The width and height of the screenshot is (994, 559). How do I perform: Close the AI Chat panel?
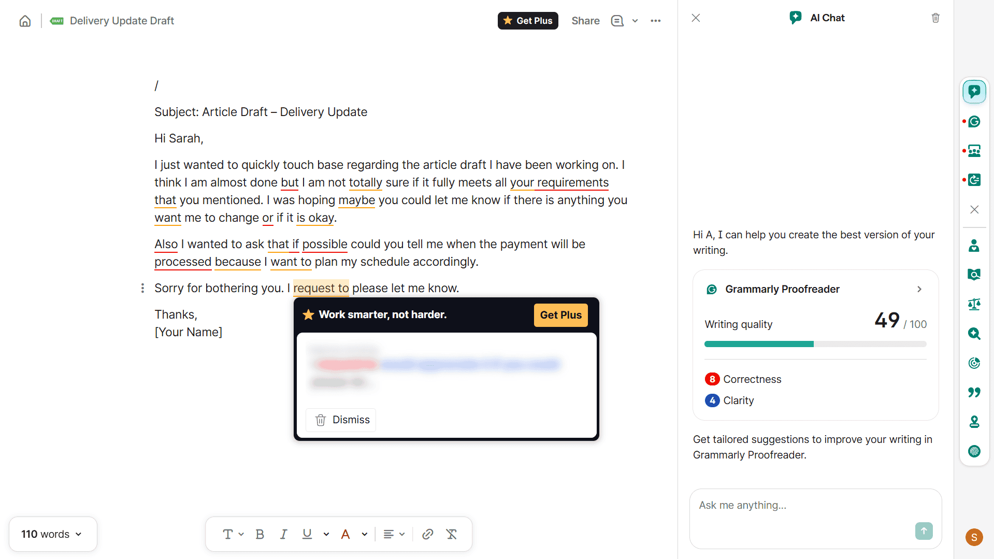[696, 18]
